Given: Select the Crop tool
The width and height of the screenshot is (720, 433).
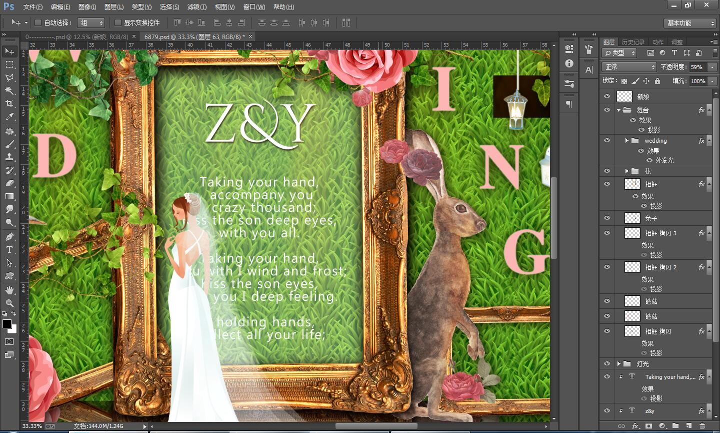Looking at the screenshot, I should (x=9, y=104).
